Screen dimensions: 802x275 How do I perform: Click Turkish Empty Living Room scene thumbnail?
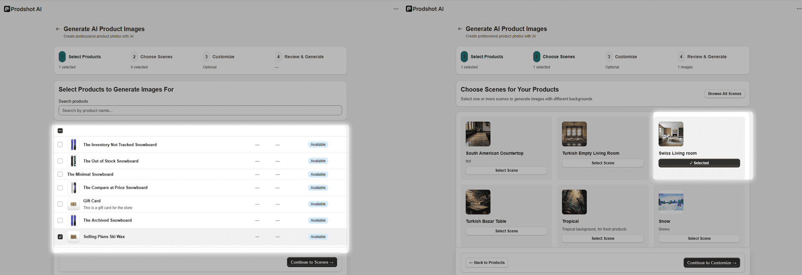pyautogui.click(x=574, y=134)
